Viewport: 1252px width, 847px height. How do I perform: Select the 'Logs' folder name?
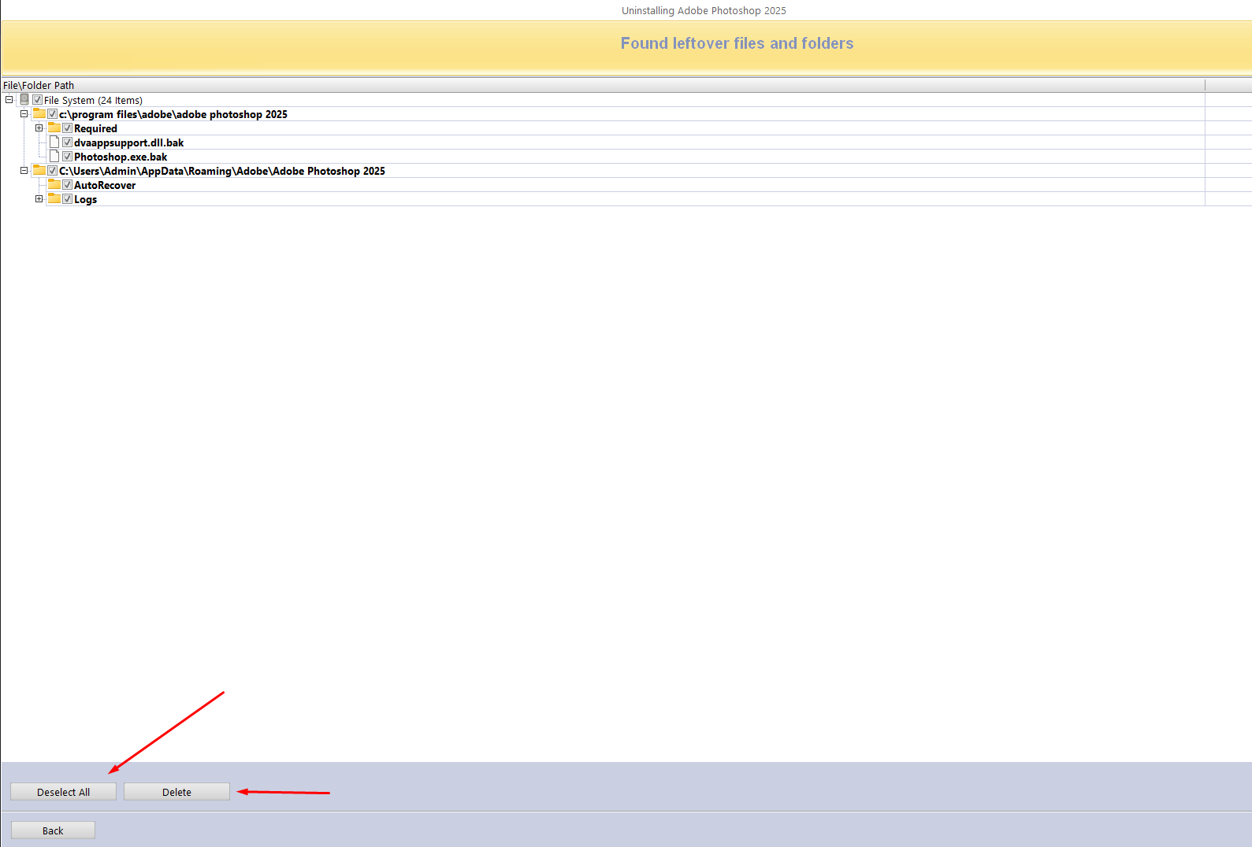point(85,199)
